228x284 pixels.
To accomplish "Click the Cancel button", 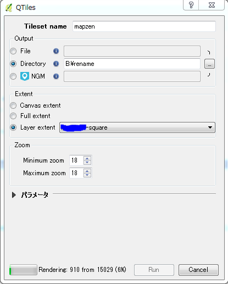I will click(198, 270).
